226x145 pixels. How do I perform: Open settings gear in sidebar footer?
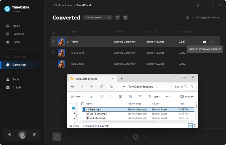coord(10,135)
